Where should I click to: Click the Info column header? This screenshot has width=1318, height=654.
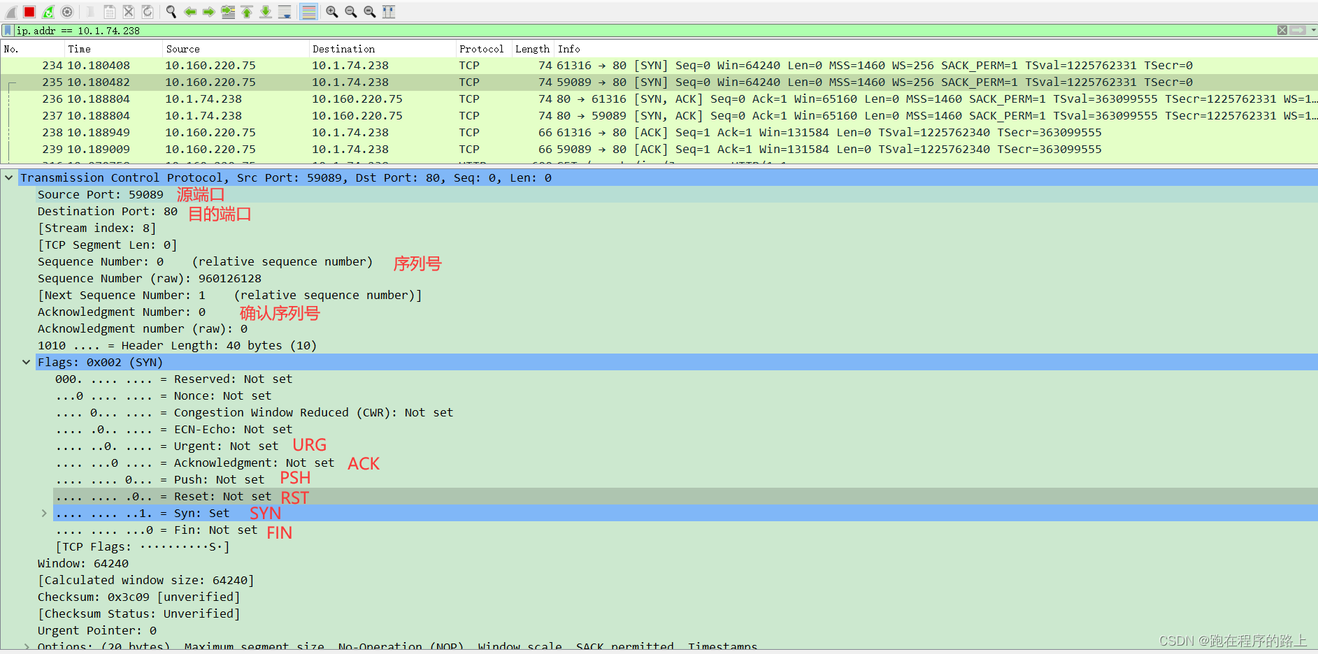pos(936,49)
